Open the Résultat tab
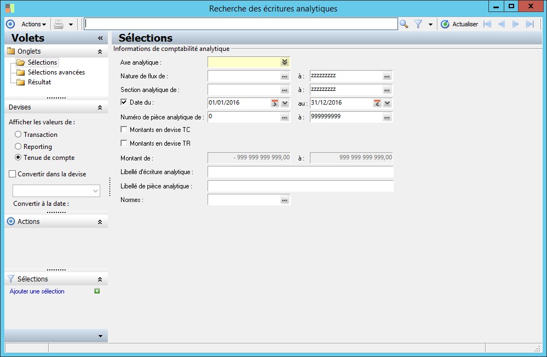 point(39,82)
